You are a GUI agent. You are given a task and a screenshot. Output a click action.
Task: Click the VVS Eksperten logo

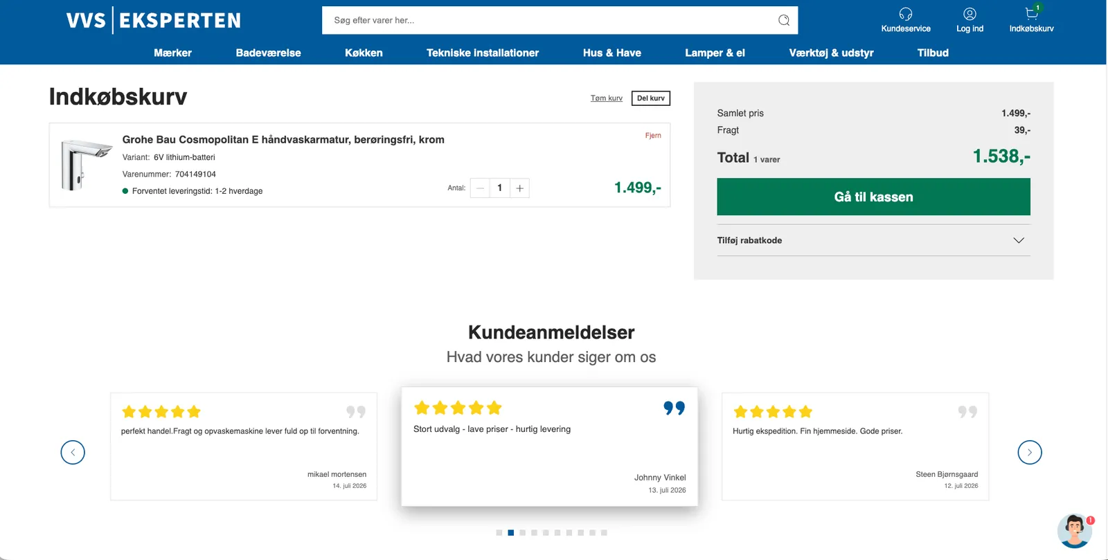154,20
